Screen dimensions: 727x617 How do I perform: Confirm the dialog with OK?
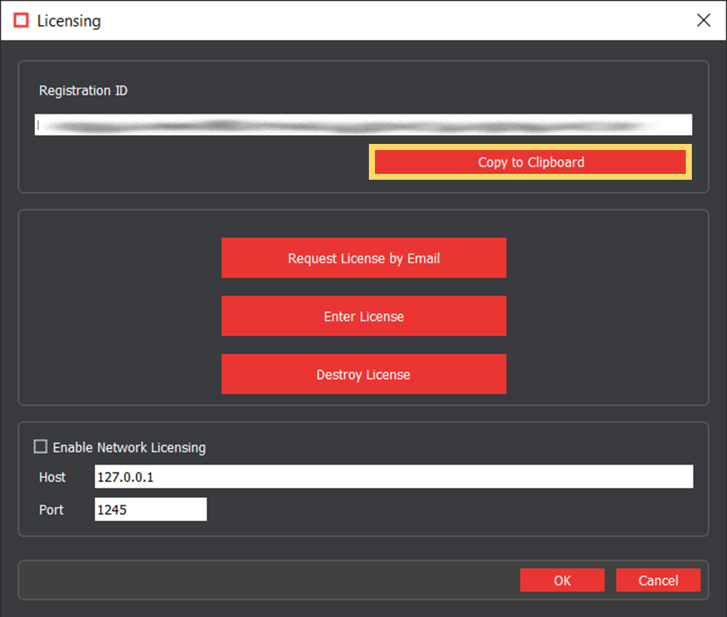[561, 580]
